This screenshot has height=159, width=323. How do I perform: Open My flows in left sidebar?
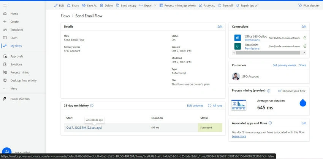(16, 46)
